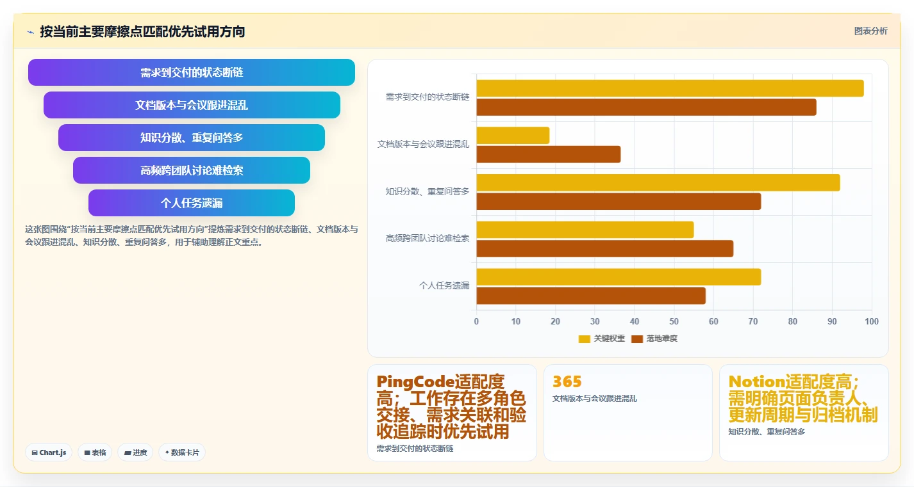
Task: Open the PingCode适配度高 data card
Action: coord(452,413)
